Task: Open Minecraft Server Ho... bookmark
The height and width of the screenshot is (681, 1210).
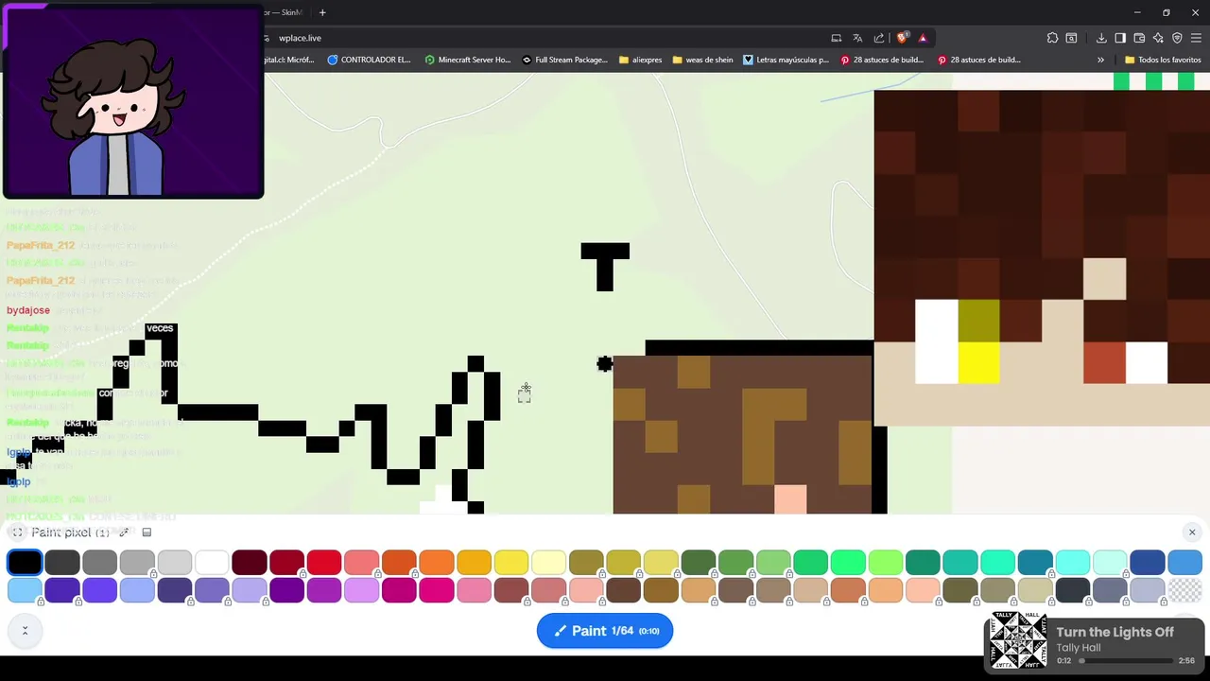Action: coord(468,60)
